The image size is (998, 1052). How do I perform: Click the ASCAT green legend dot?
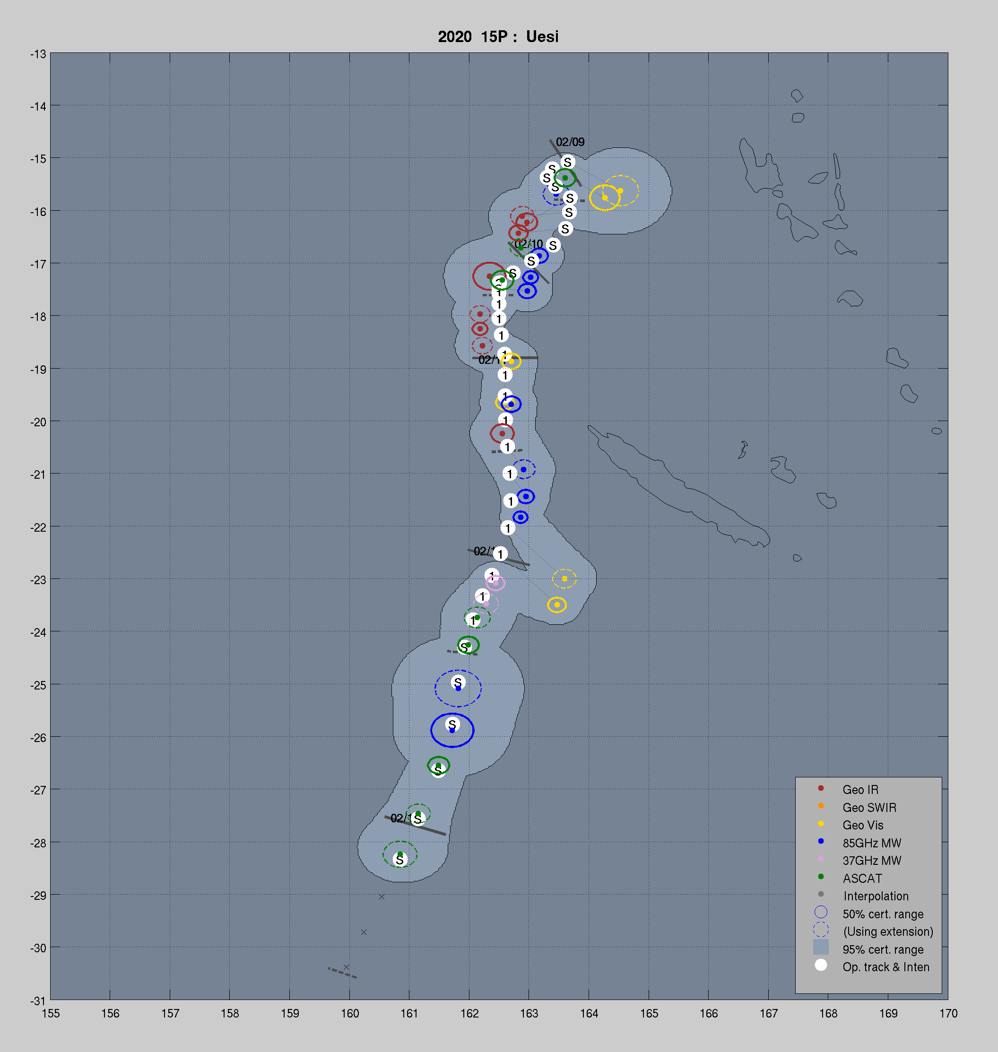[x=821, y=877]
